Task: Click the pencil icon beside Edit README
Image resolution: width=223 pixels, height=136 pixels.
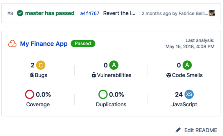Action: click(178, 130)
